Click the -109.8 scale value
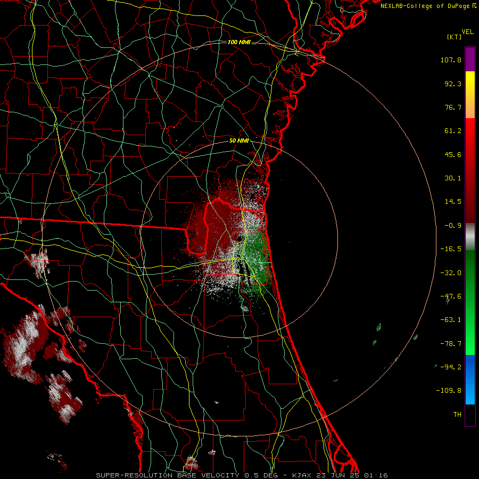Image resolution: width=479 pixels, height=479 pixels. pos(449,391)
